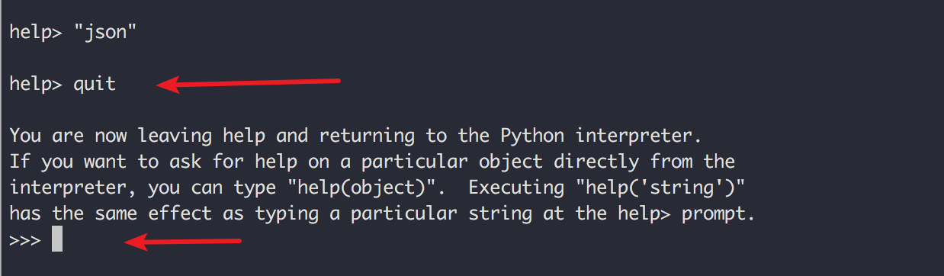Click the word quit after the help prompt
This screenshot has height=276, width=944.
point(95,85)
